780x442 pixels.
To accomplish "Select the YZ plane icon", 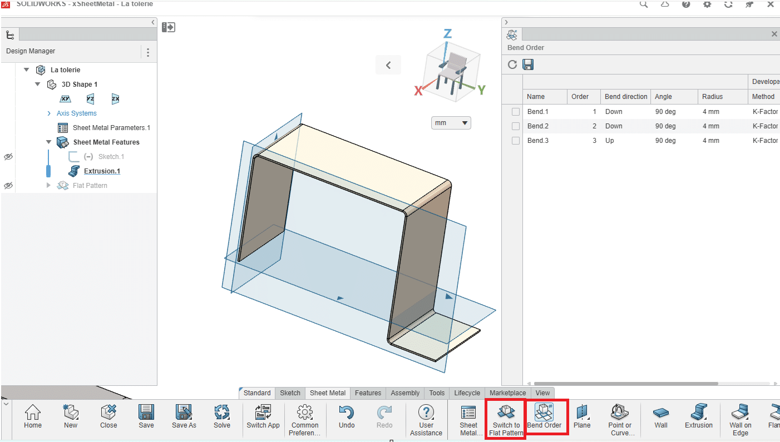I will 90,99.
